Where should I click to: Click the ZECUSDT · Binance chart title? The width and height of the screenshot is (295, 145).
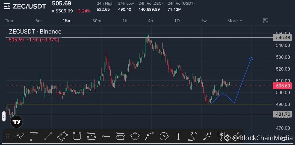click(x=35, y=32)
